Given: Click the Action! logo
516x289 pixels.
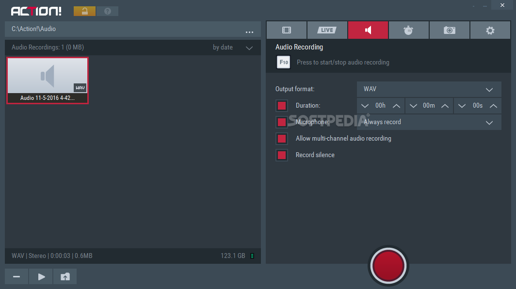Looking at the screenshot, I should tap(36, 11).
